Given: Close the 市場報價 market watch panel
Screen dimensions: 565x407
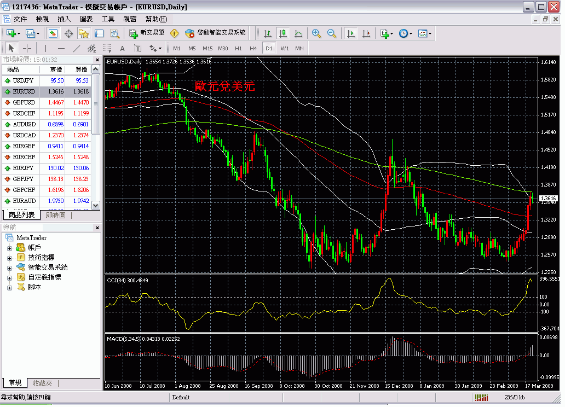Looking at the screenshot, I should 97,60.
